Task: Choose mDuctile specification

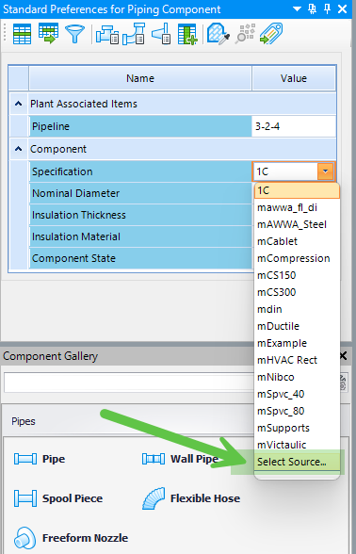Action: 297,326
